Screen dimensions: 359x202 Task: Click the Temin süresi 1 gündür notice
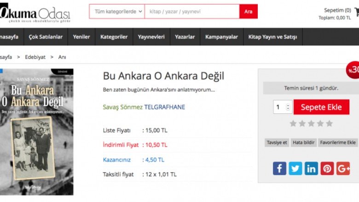pos(311,88)
